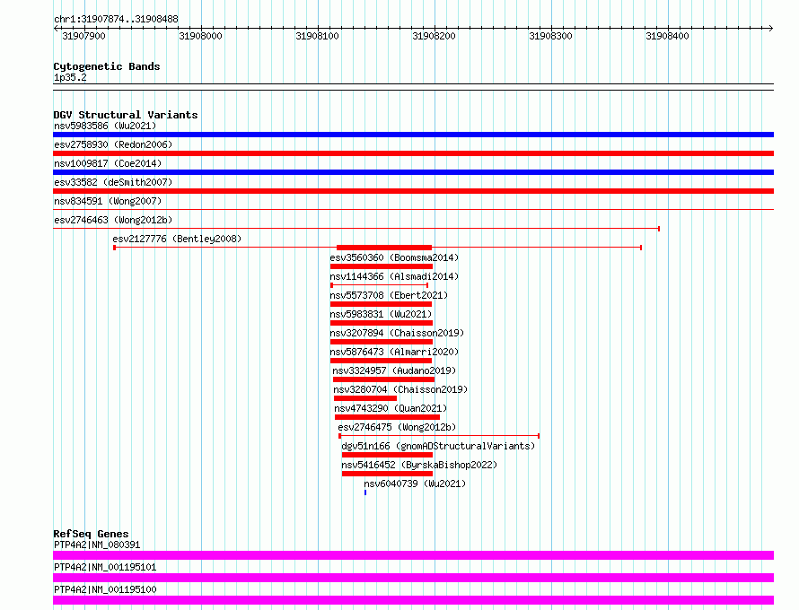Screen dimensions: 799x610
Task: Click the small blue nsv6040739 marker
Action: [365, 492]
